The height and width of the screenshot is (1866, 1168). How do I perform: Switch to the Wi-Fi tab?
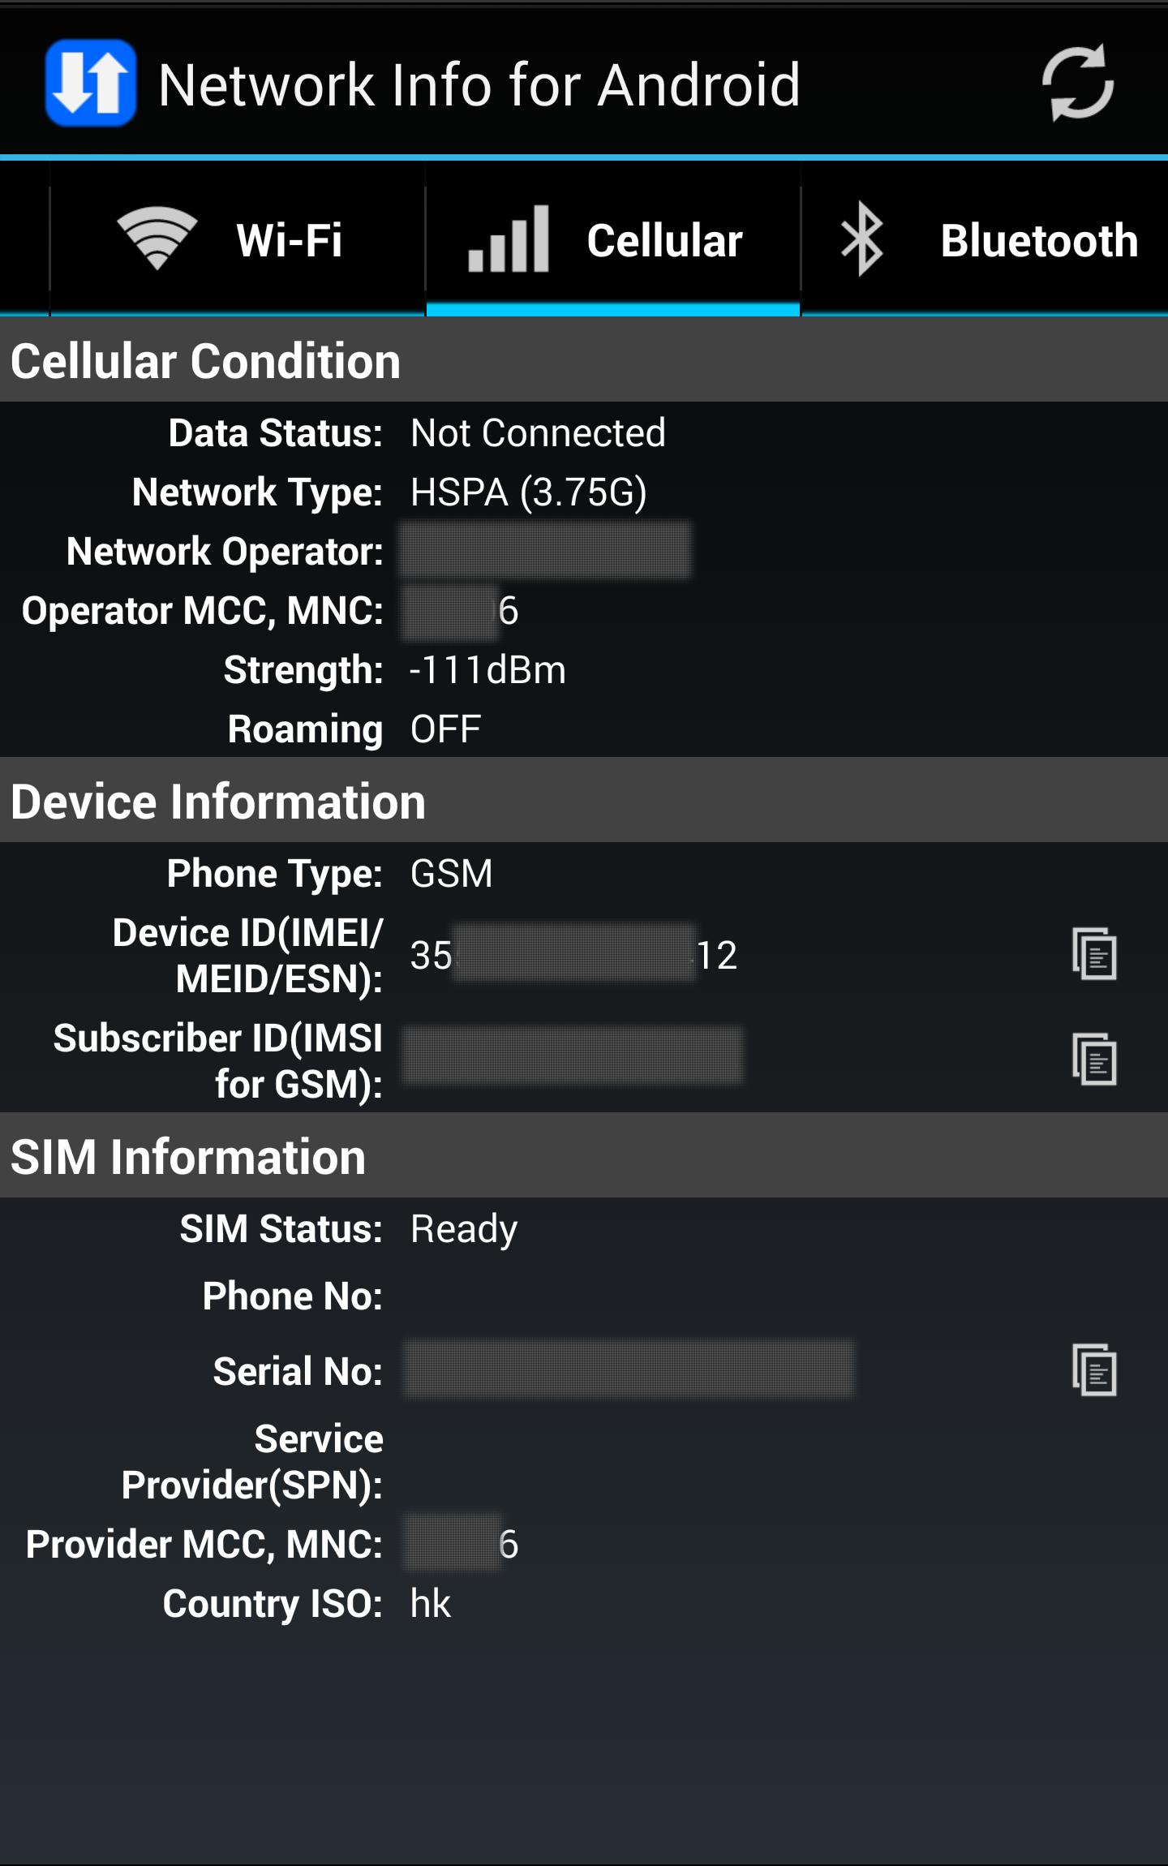[289, 240]
